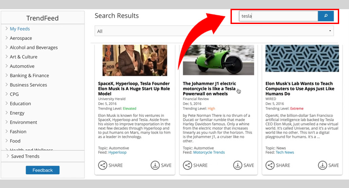Click the blue search magnifier button
This screenshot has height=188, width=349.
point(326,16)
